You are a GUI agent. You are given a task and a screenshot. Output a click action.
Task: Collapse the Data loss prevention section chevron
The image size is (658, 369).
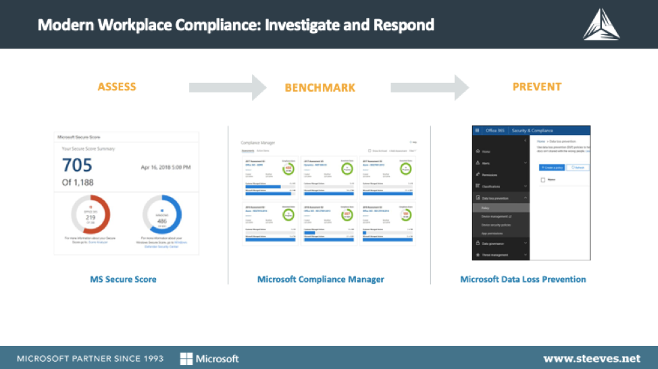526,198
